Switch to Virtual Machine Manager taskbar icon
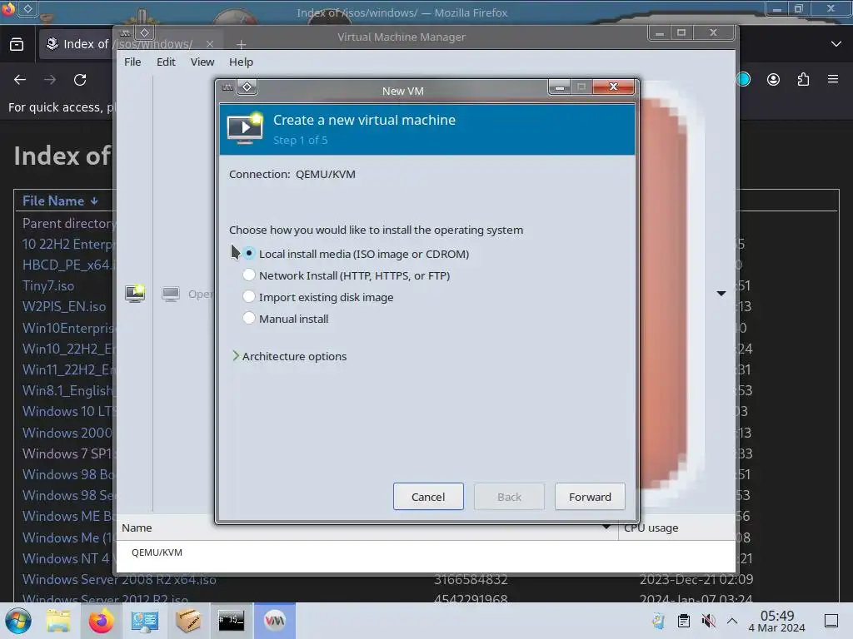853x639 pixels. 275,621
